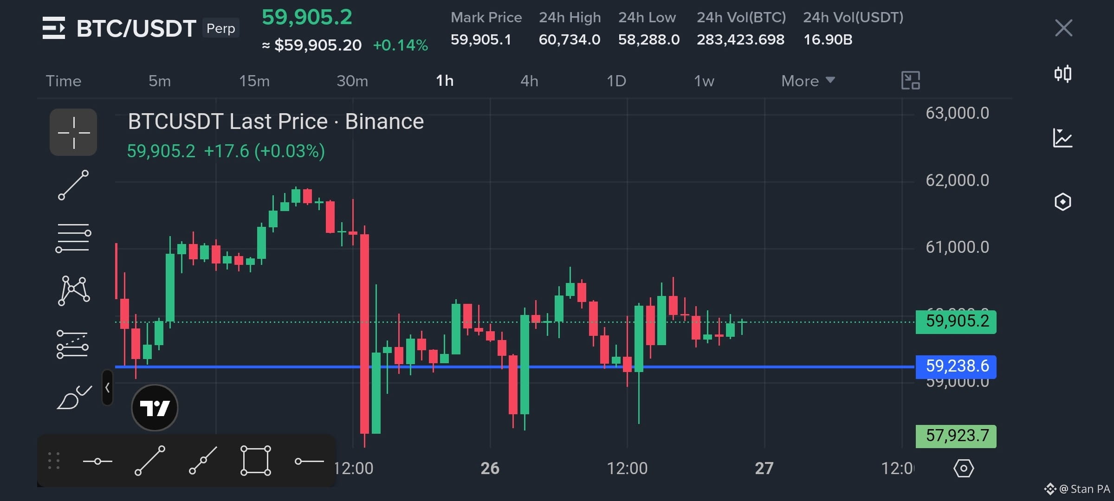This screenshot has width=1114, height=501.
Task: Select the trend line tool in favorites bar
Action: pos(150,461)
